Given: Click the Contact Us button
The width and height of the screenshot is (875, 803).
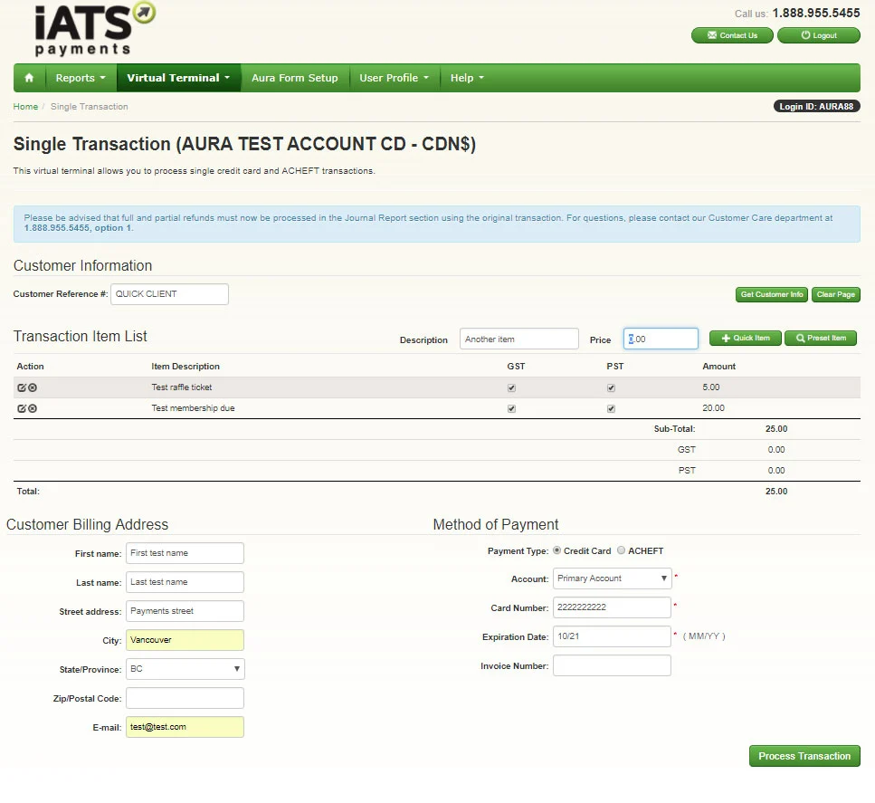Looking at the screenshot, I should pos(732,35).
